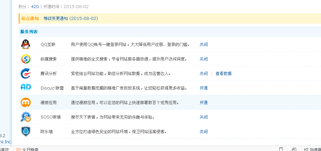Click the 420 points value link

(x=35, y=6)
